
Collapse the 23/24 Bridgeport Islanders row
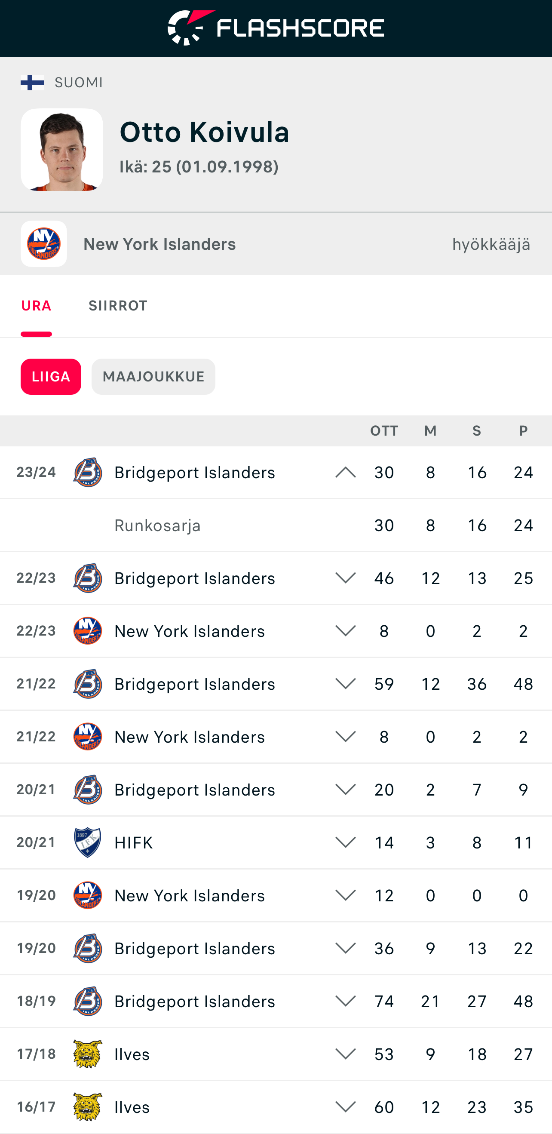(346, 472)
